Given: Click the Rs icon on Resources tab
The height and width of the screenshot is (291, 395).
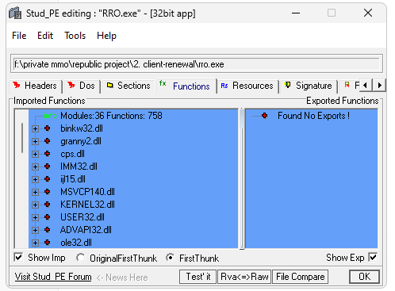Looking at the screenshot, I should [x=224, y=86].
